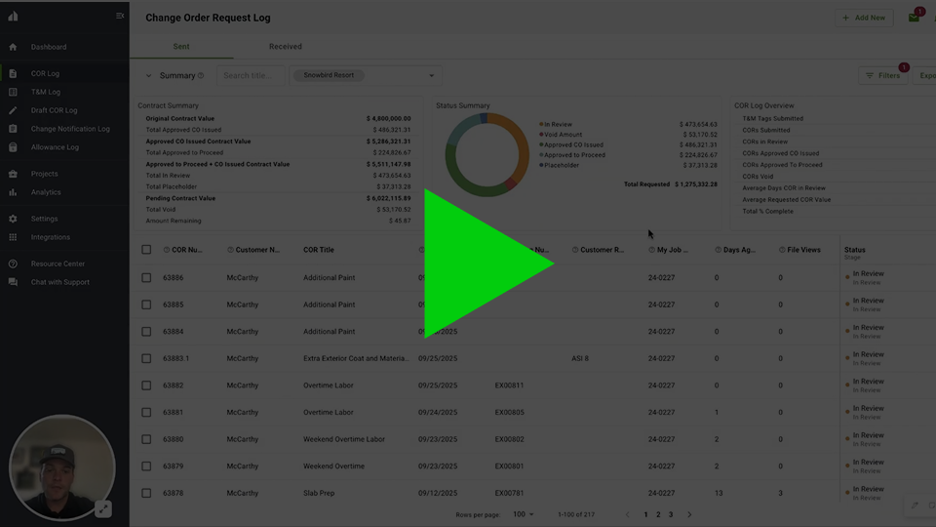Click the Analytics chart icon
The height and width of the screenshot is (527, 936).
[x=13, y=192]
